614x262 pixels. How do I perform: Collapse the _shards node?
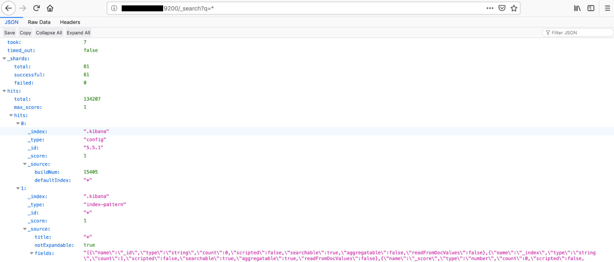[x=4, y=59]
